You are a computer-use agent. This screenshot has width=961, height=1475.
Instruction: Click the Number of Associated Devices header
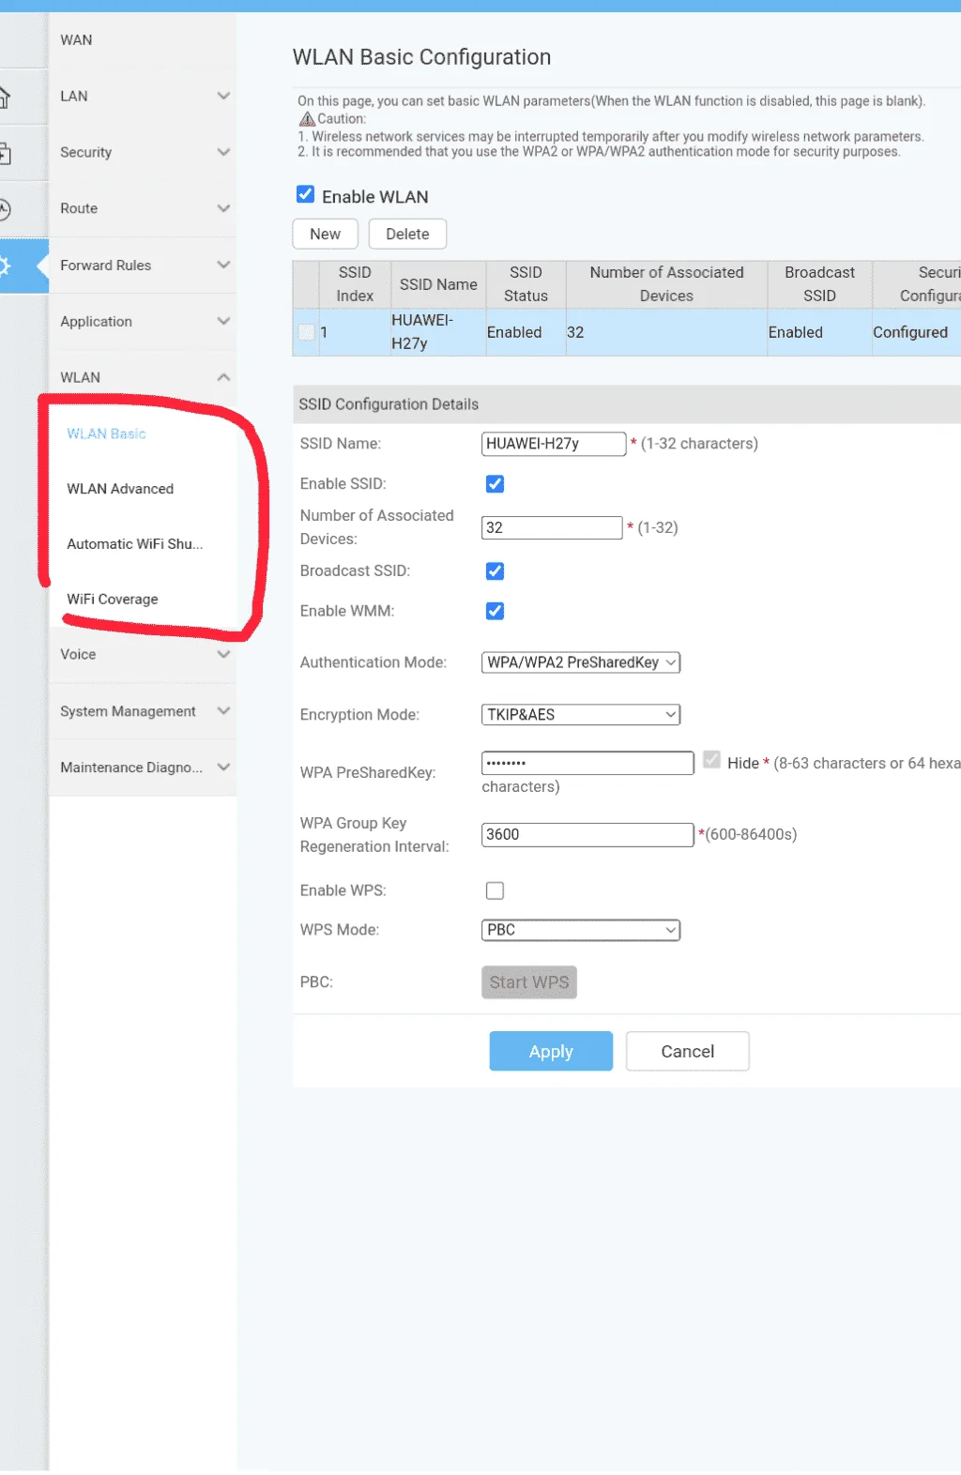click(x=666, y=284)
